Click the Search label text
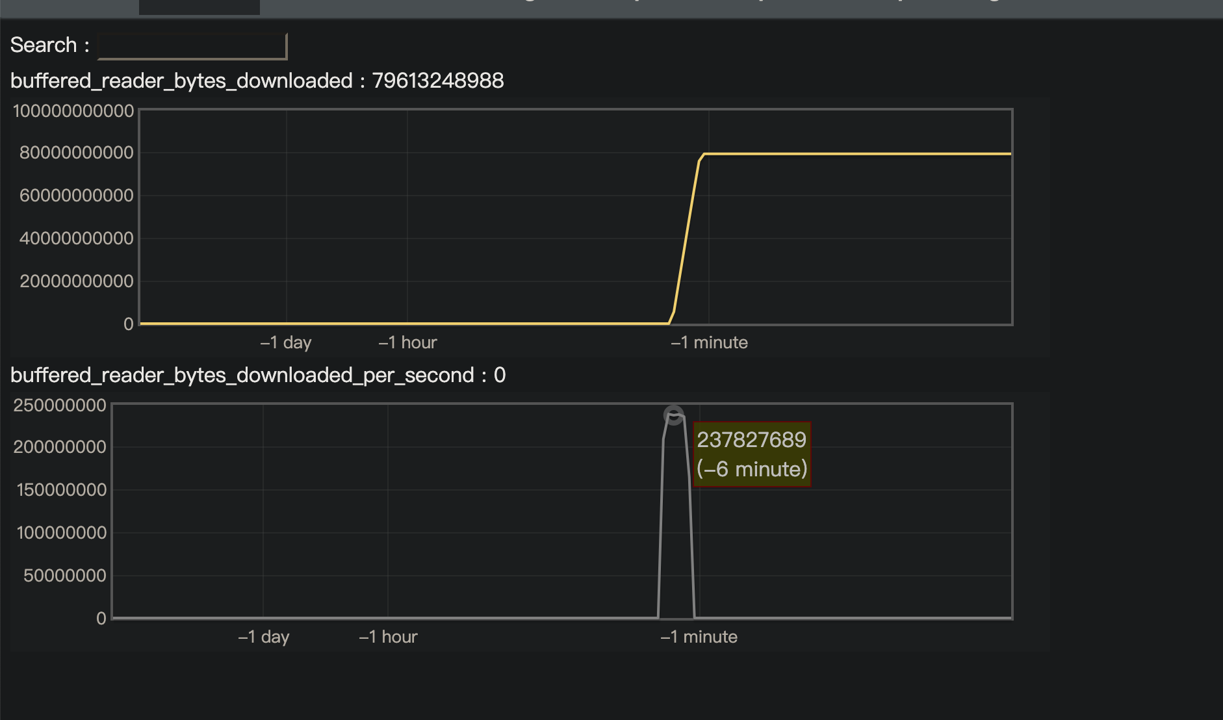 point(49,45)
